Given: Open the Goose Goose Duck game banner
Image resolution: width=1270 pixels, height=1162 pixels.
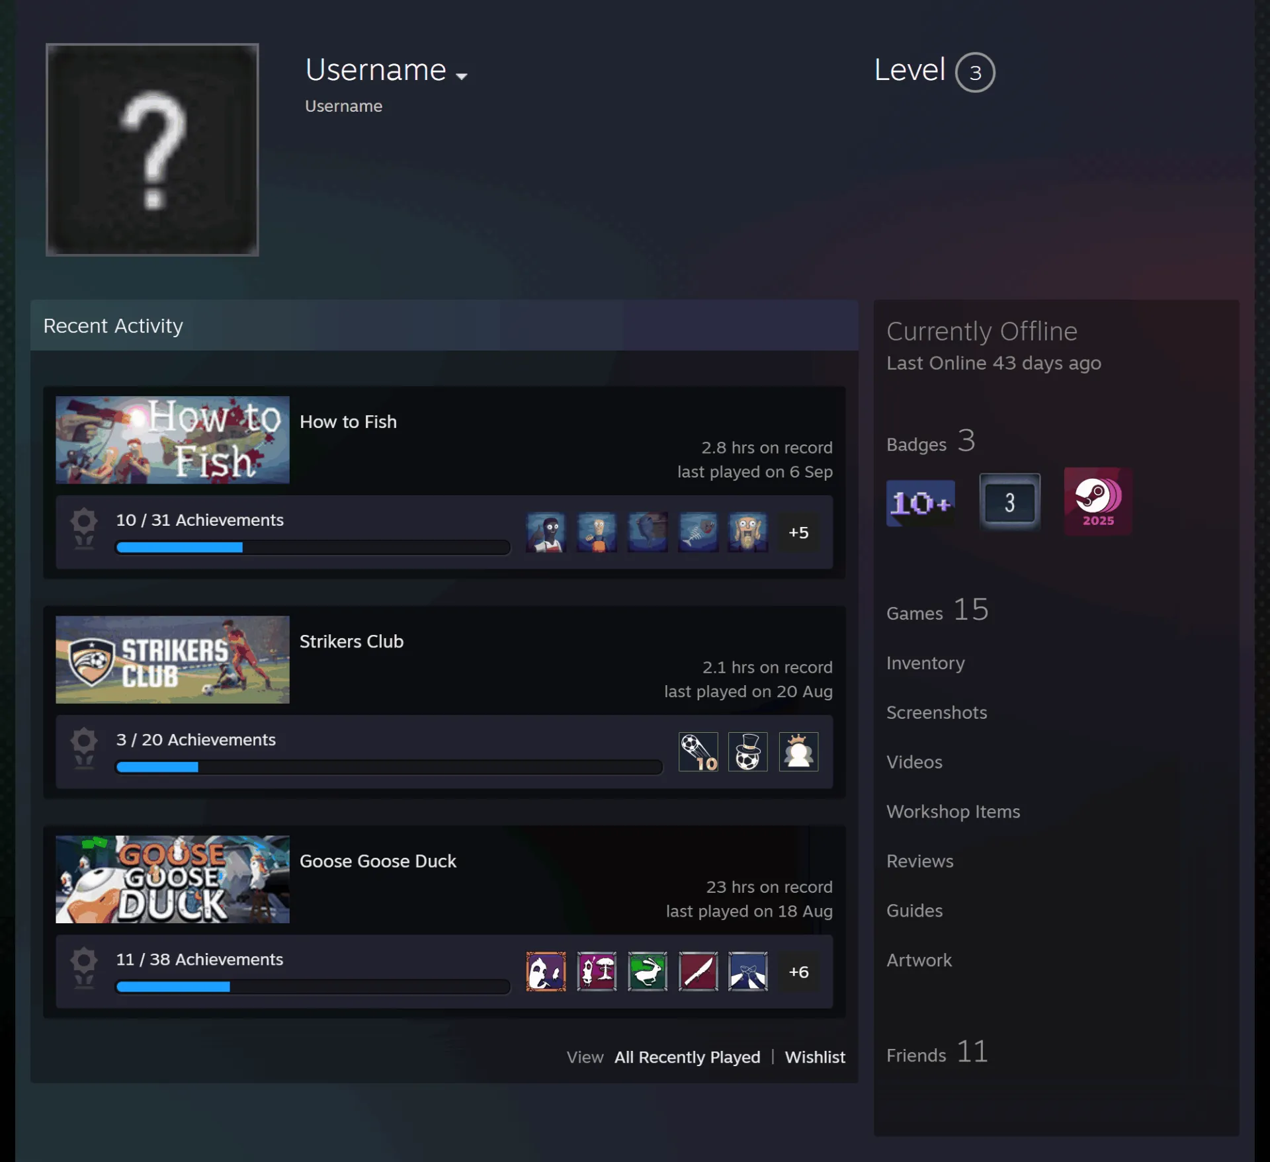Looking at the screenshot, I should (173, 879).
